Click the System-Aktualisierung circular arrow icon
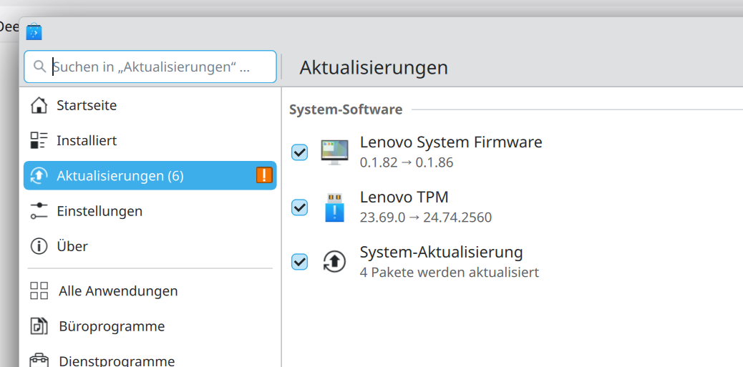The image size is (743, 367). (334, 261)
